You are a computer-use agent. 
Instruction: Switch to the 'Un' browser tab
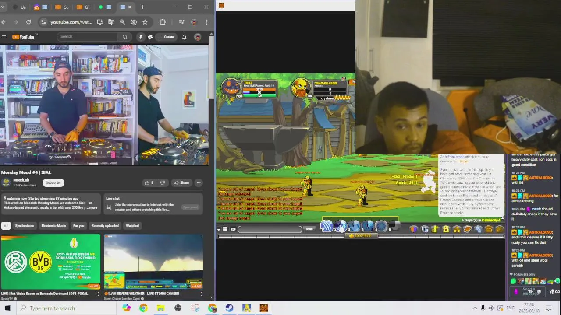click(x=19, y=7)
